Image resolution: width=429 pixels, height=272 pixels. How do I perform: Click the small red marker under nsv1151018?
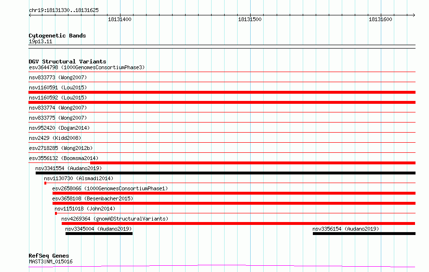pyautogui.click(x=56, y=213)
